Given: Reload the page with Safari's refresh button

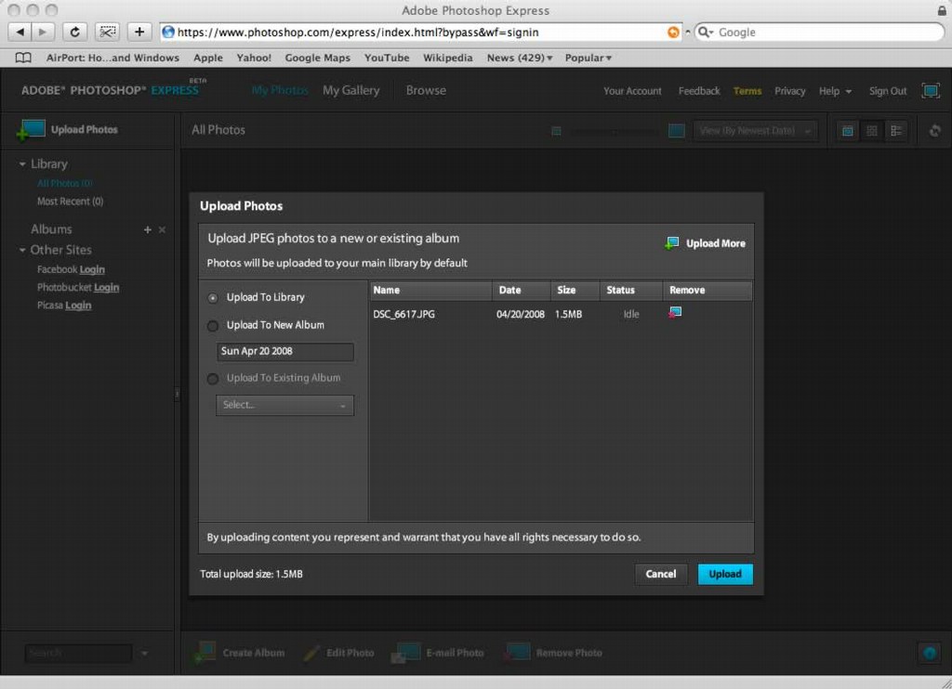Looking at the screenshot, I should coord(74,32).
